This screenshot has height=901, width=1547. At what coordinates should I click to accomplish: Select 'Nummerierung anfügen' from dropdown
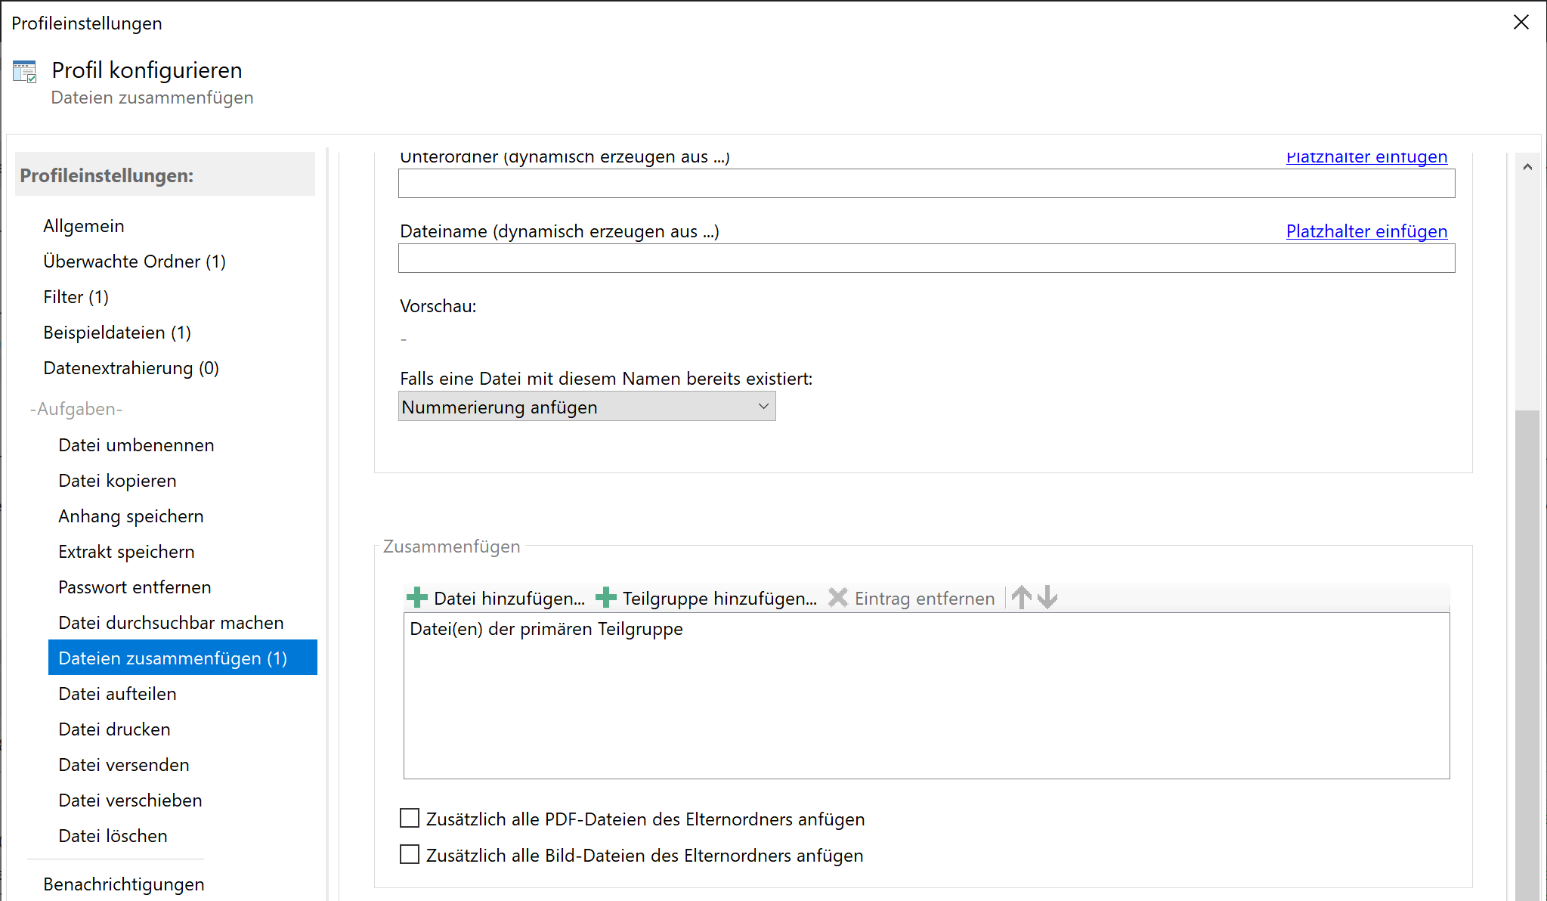coord(587,407)
